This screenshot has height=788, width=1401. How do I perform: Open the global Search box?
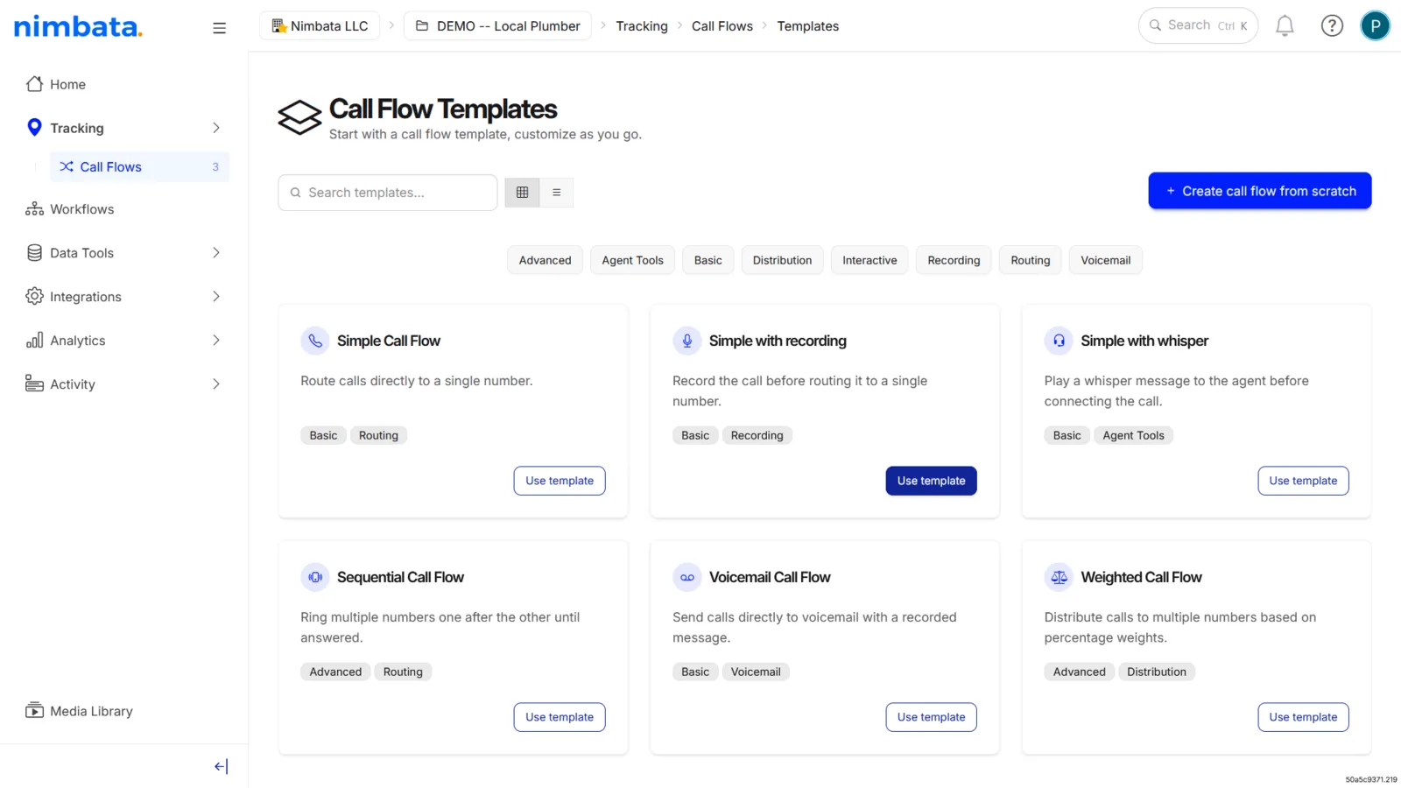point(1198,25)
